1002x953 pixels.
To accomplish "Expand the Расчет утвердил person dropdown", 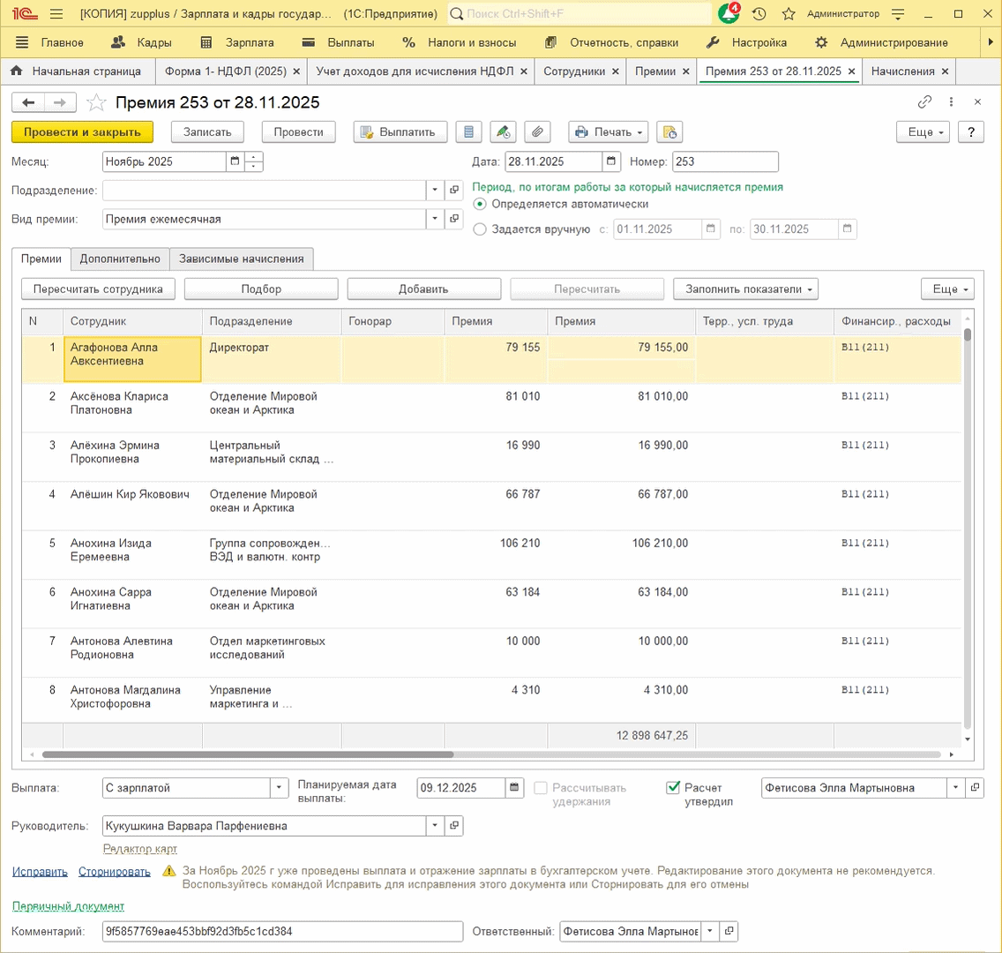I will 955,787.
